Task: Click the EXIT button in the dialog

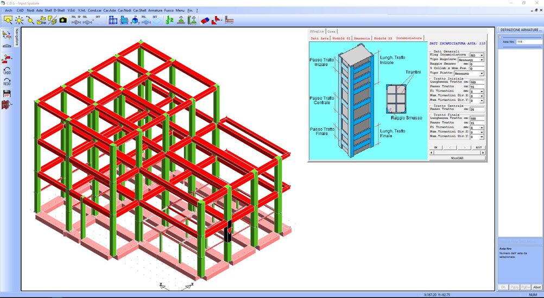Action: click(x=478, y=147)
